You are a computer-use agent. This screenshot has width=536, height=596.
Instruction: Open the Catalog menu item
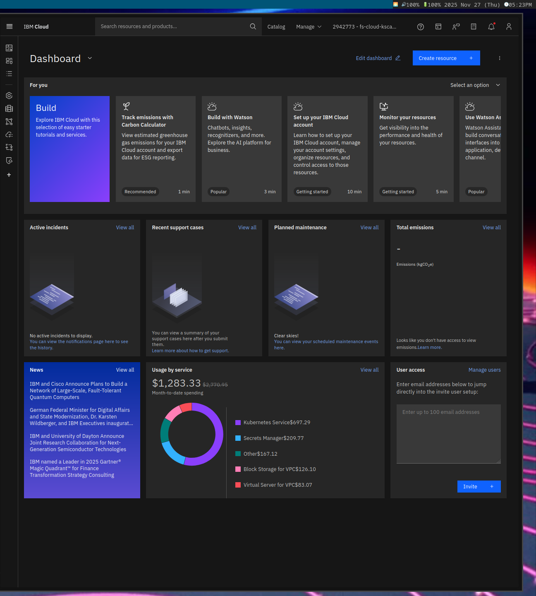[x=276, y=26]
